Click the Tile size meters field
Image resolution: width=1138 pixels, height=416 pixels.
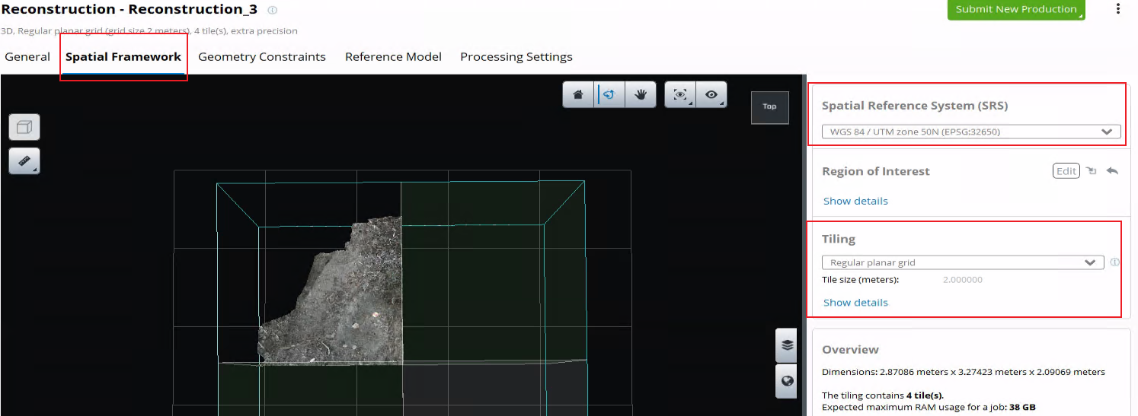[x=962, y=280]
